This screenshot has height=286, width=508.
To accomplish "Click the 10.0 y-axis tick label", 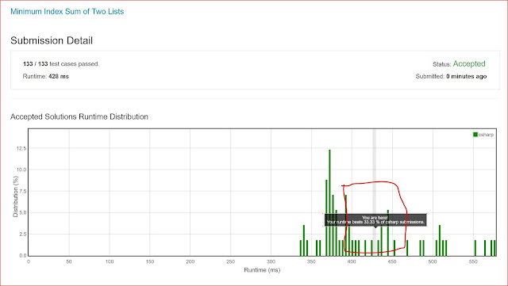I will [21, 170].
